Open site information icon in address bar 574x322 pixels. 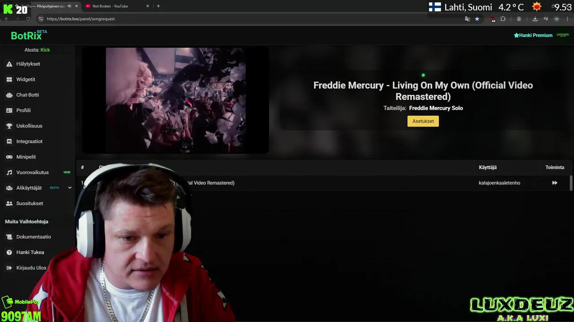pos(41,19)
